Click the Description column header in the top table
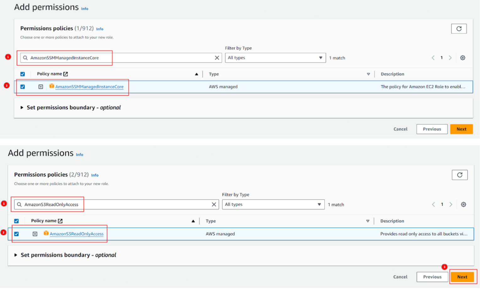The width and height of the screenshot is (480, 289). click(392, 74)
